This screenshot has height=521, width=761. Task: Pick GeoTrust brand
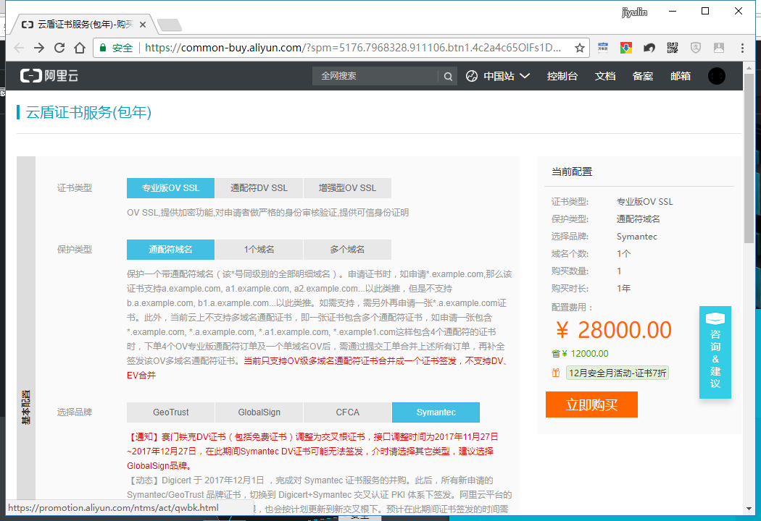click(x=170, y=412)
